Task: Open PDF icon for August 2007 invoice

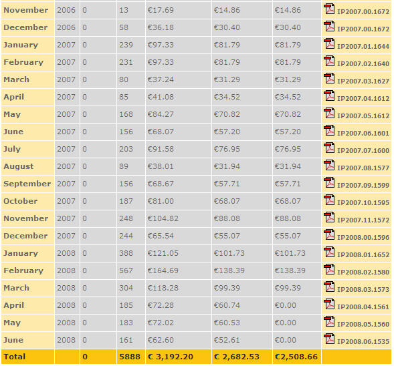Action: point(329,165)
